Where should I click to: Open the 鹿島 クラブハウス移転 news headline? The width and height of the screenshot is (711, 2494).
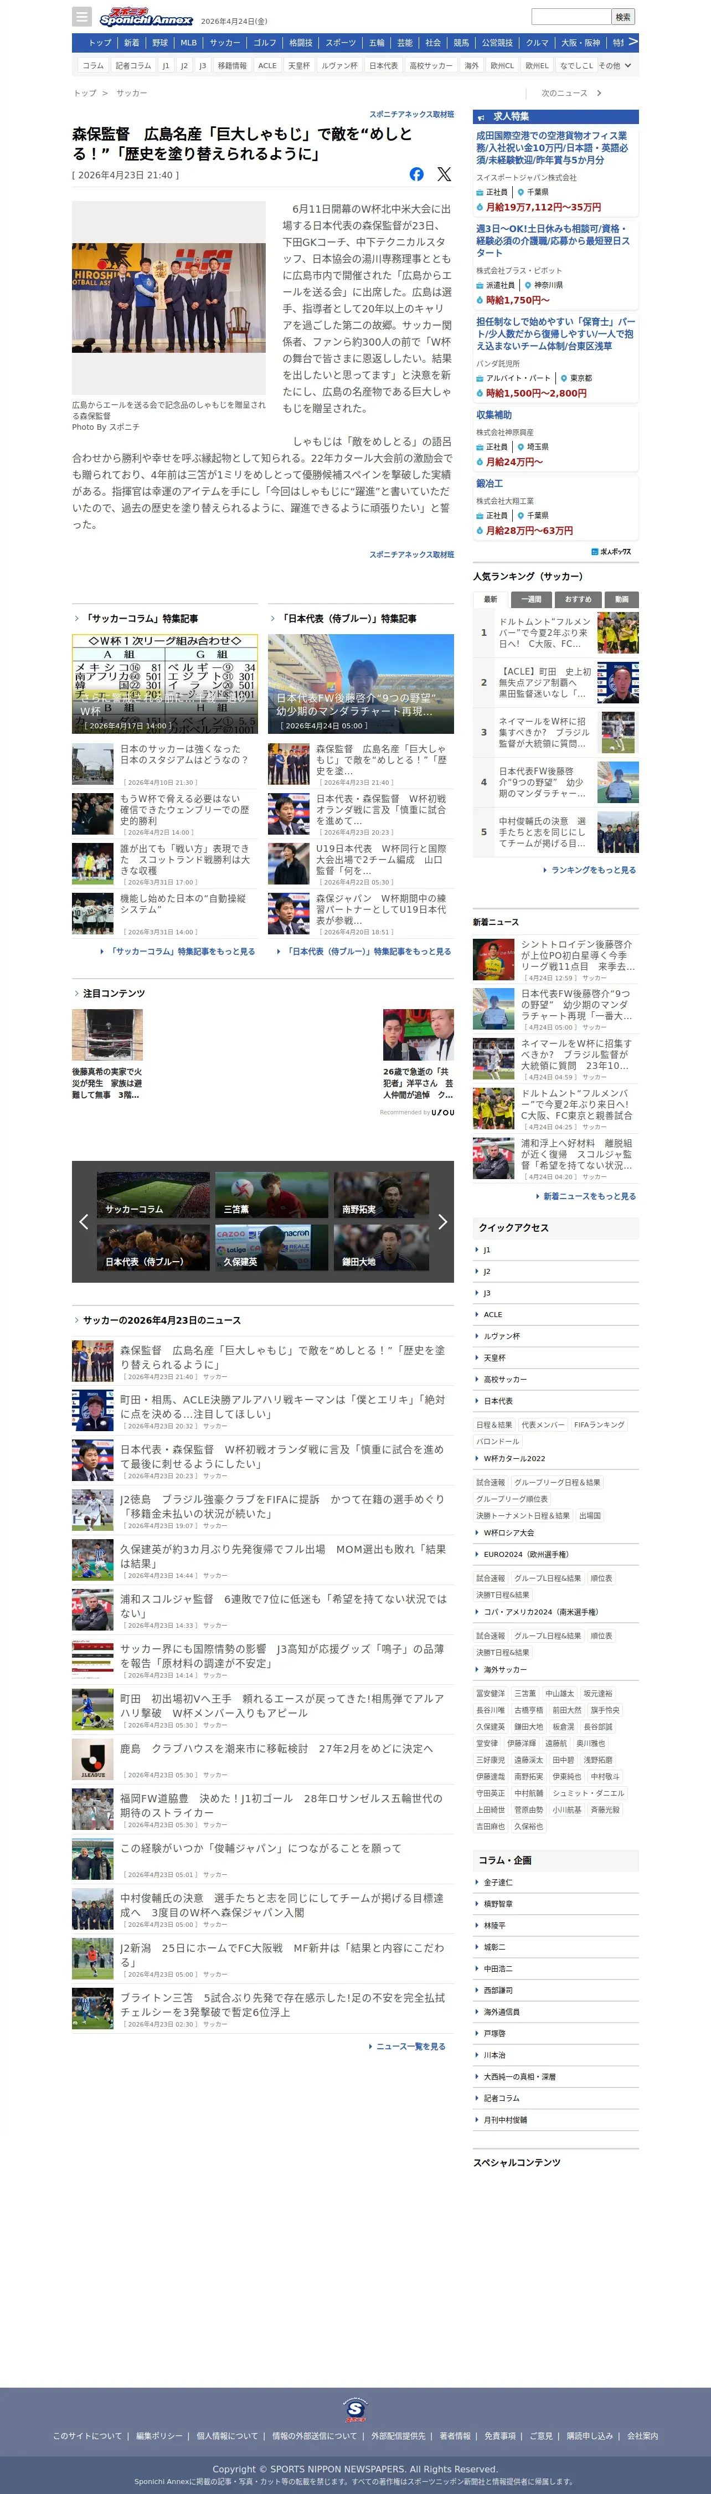click(x=277, y=1749)
